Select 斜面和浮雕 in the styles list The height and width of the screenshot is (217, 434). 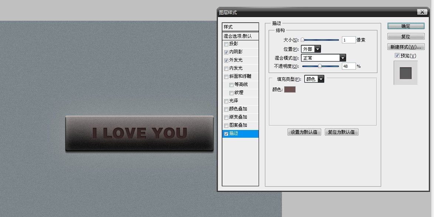(240, 76)
